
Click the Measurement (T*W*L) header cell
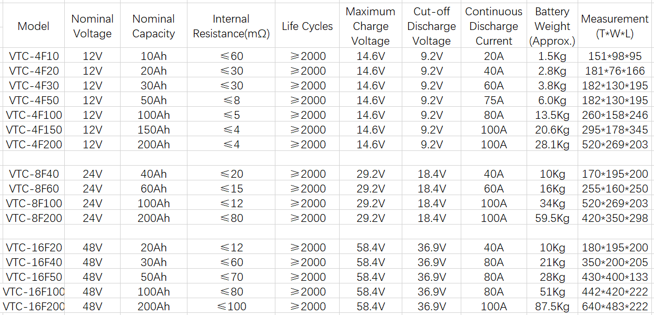tap(615, 26)
